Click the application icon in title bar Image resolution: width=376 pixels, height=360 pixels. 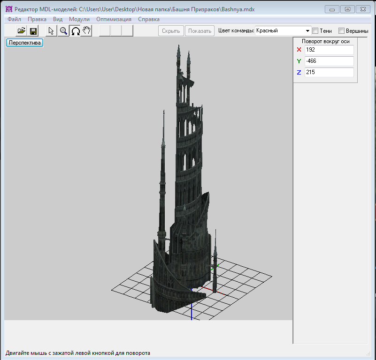coord(8,9)
